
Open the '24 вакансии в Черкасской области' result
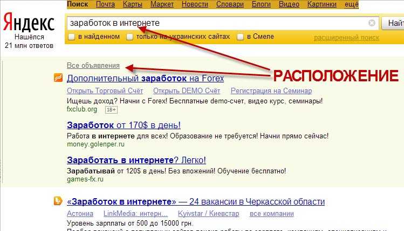point(196,201)
